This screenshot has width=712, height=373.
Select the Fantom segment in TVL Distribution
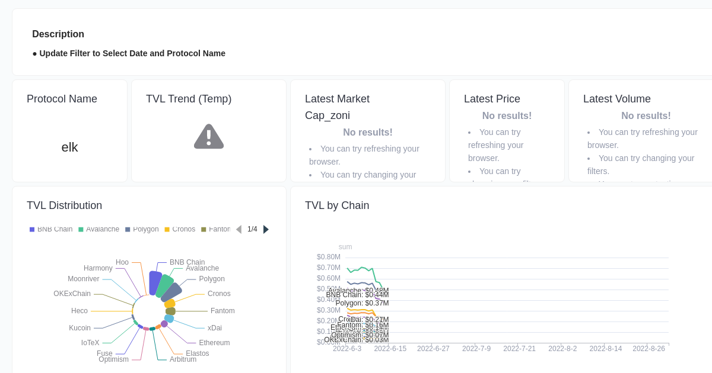tap(170, 311)
